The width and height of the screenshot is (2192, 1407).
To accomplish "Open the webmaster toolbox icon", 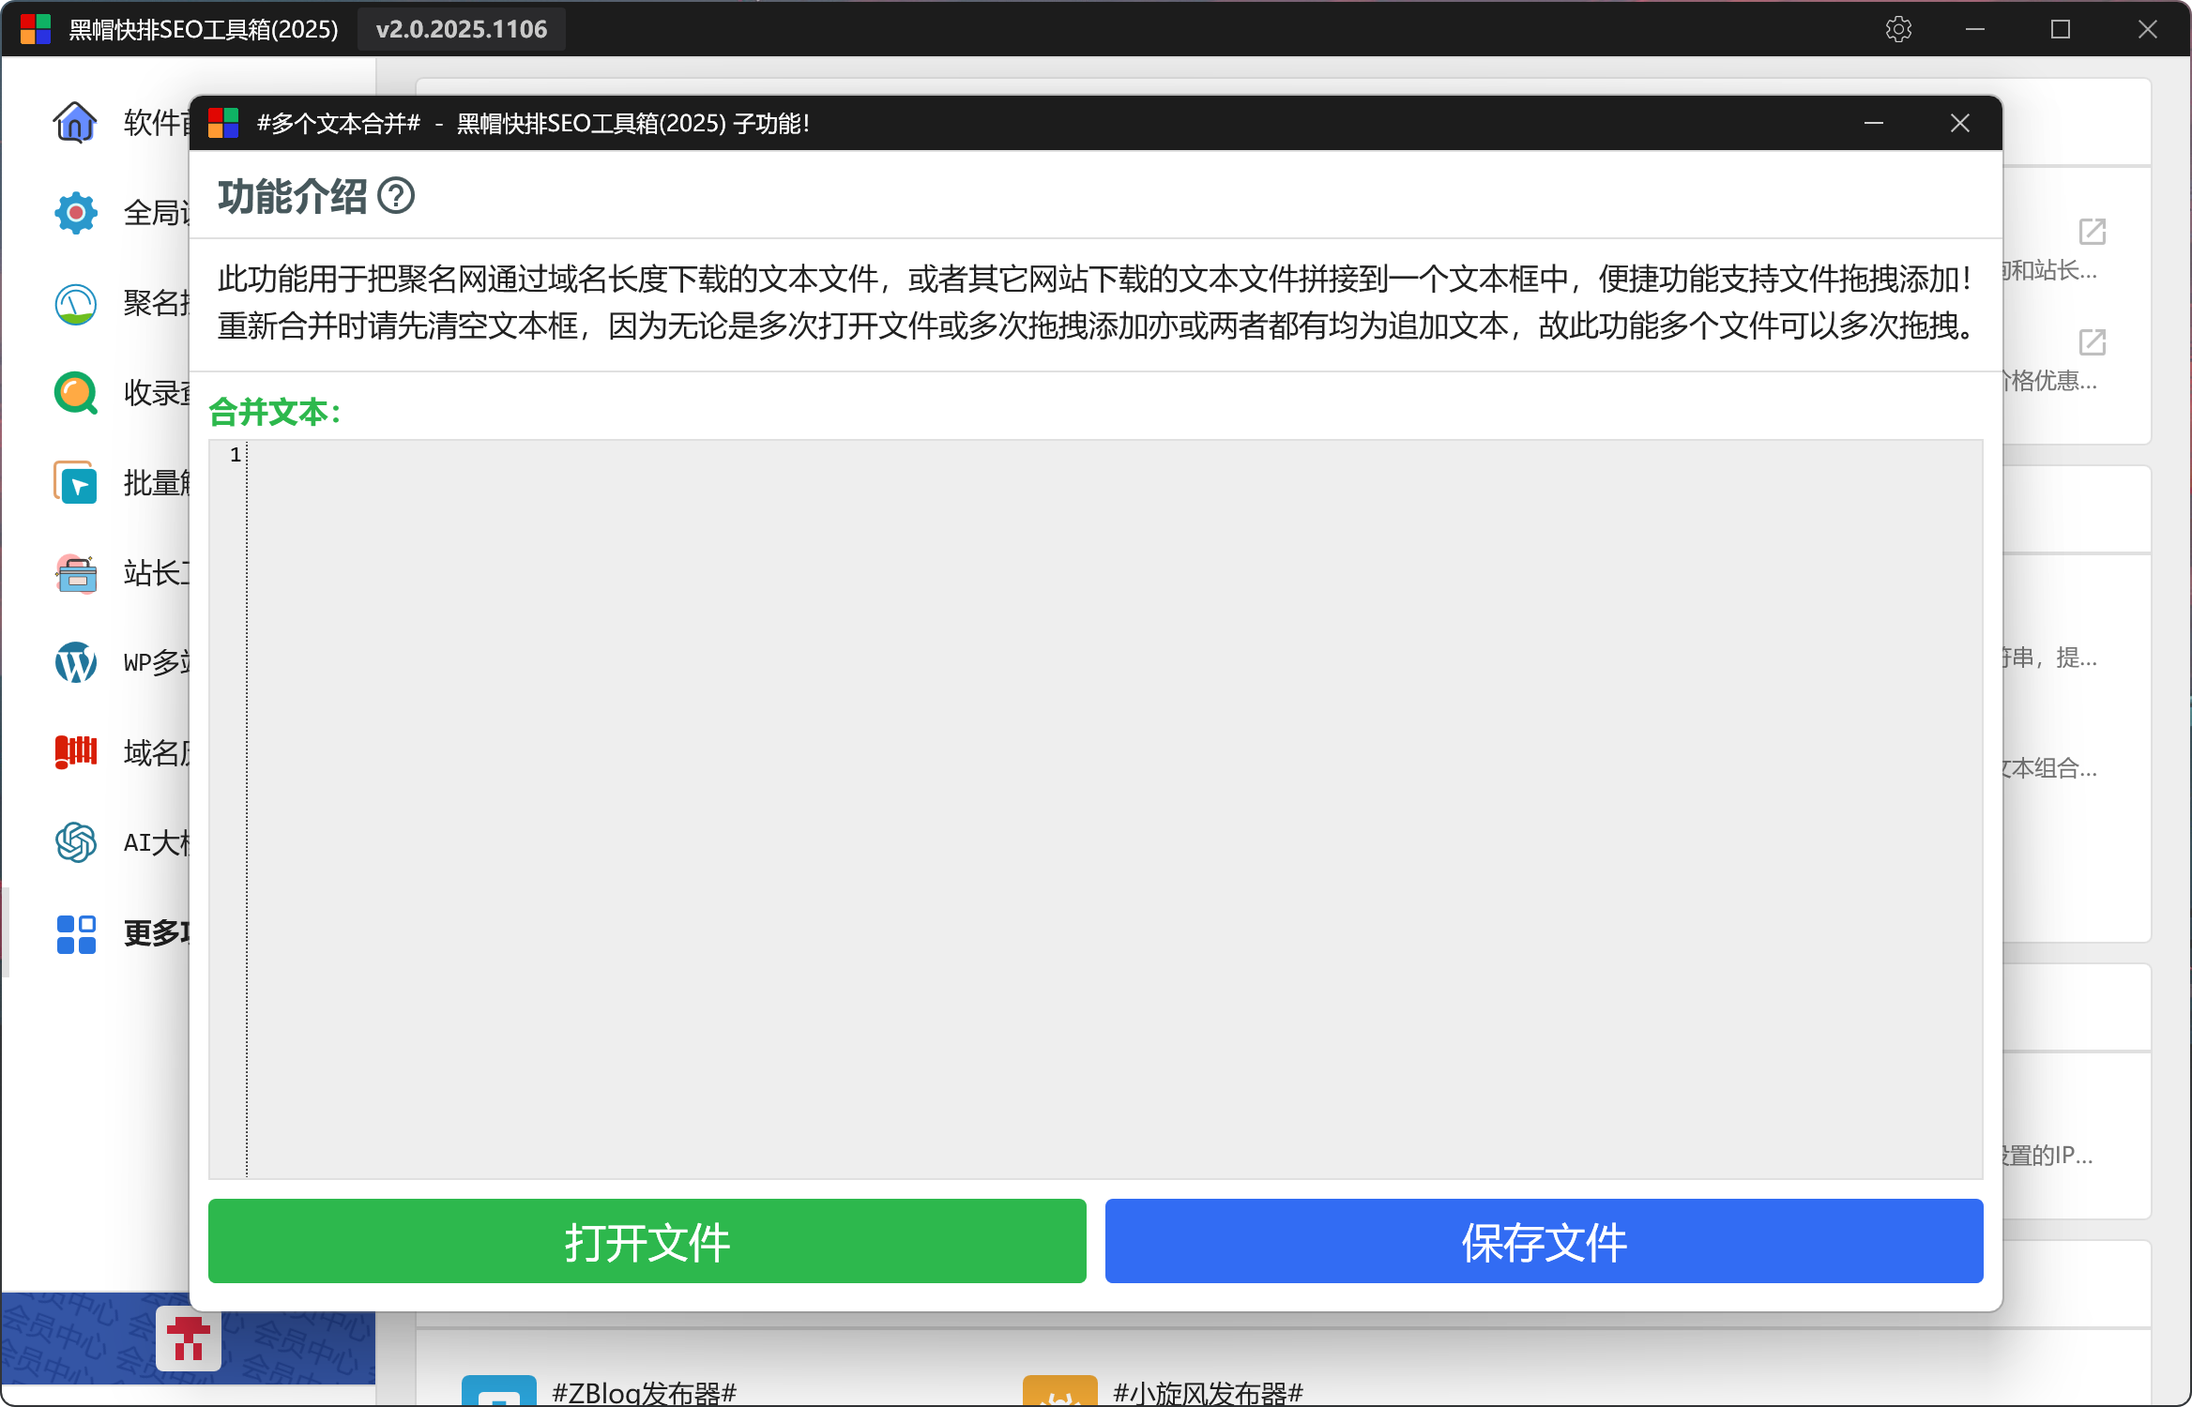I will 75,573.
